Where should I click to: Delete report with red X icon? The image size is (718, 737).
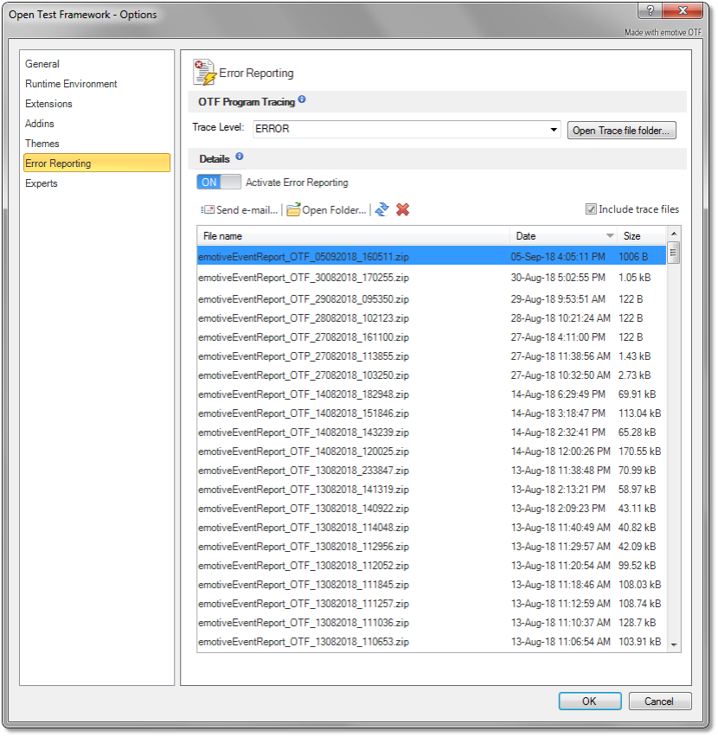pyautogui.click(x=403, y=209)
